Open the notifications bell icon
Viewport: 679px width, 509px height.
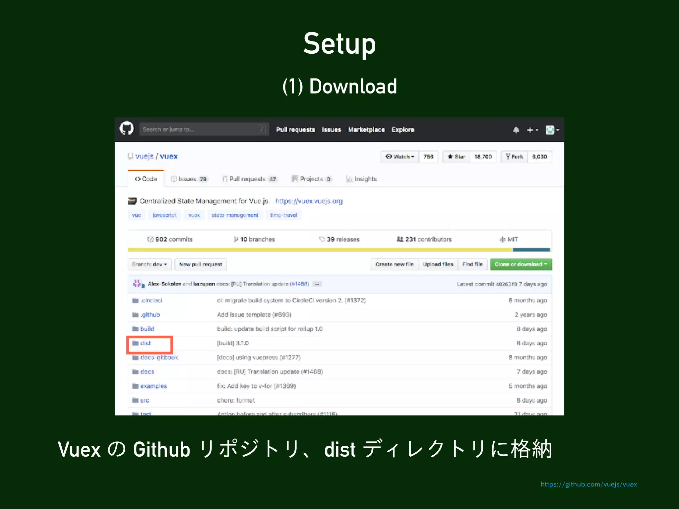pos(516,130)
